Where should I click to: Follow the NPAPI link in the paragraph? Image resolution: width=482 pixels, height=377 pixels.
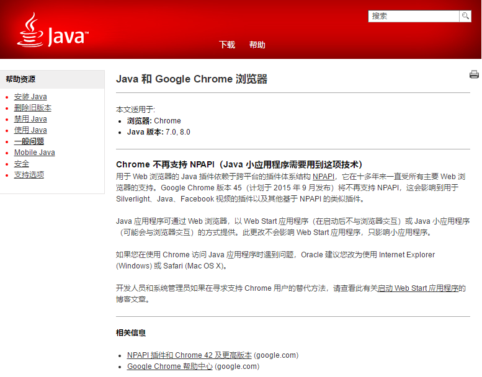tap(323, 177)
